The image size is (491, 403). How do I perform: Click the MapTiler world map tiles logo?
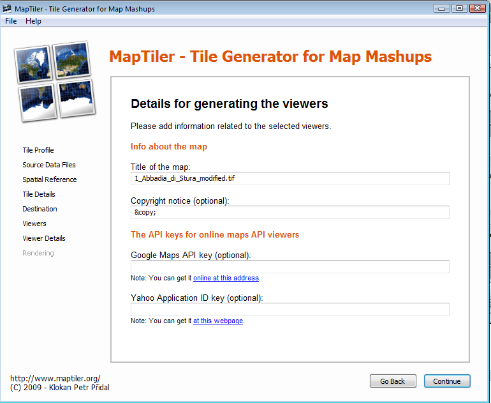pyautogui.click(x=54, y=82)
